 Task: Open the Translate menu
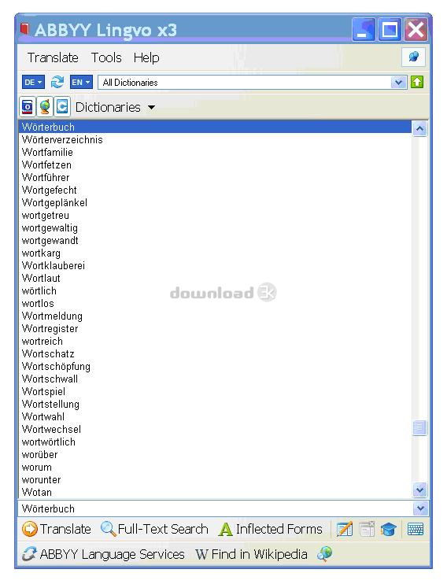(x=53, y=57)
